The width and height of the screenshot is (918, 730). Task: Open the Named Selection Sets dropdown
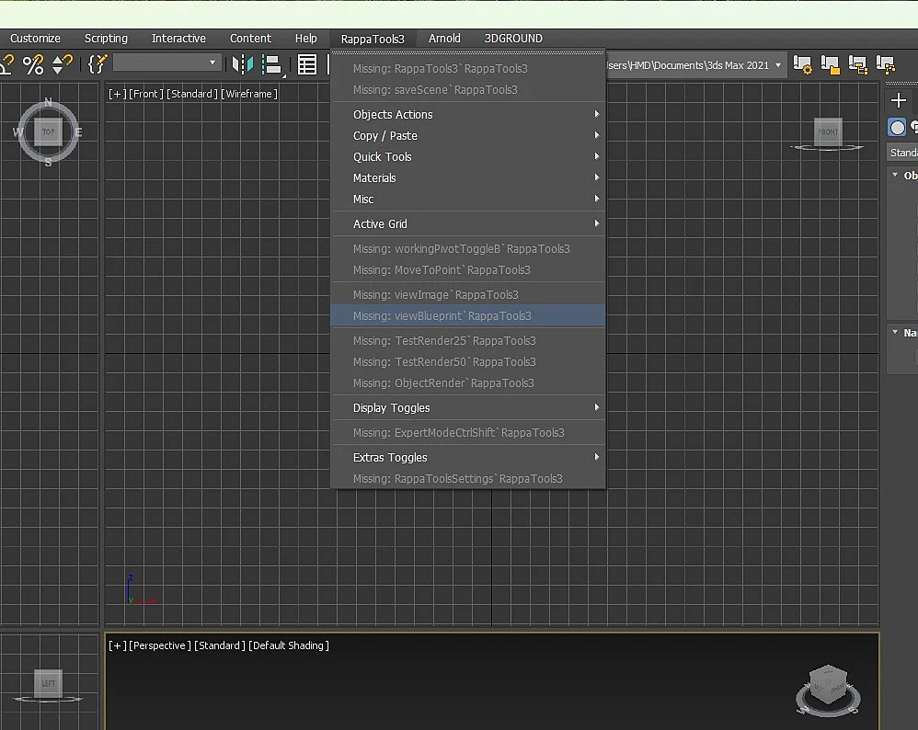click(x=166, y=62)
